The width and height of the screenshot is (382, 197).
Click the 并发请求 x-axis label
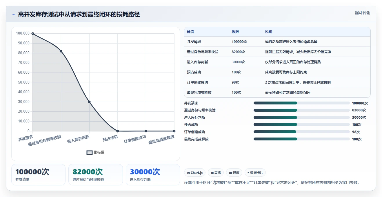click(26, 138)
